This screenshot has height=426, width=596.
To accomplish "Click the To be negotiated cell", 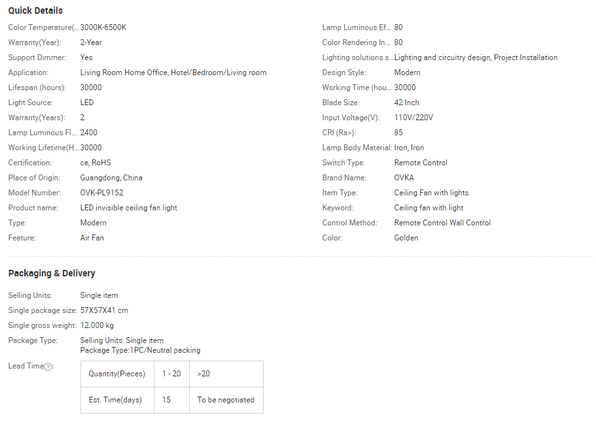I will (226, 400).
